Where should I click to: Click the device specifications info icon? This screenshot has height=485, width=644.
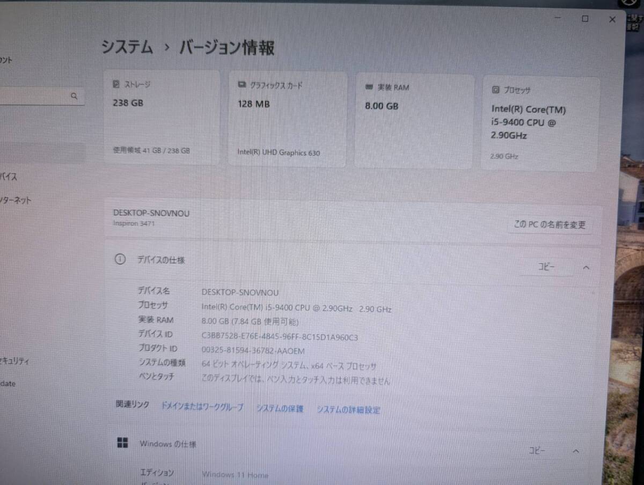[120, 260]
